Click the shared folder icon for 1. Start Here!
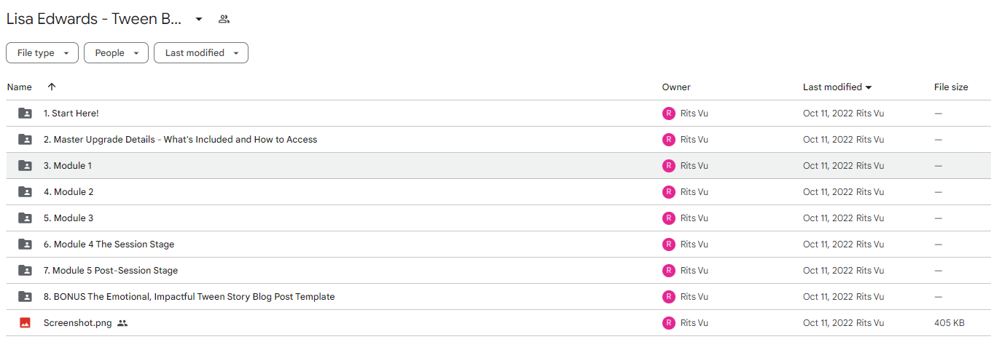The image size is (991, 350). 25,114
